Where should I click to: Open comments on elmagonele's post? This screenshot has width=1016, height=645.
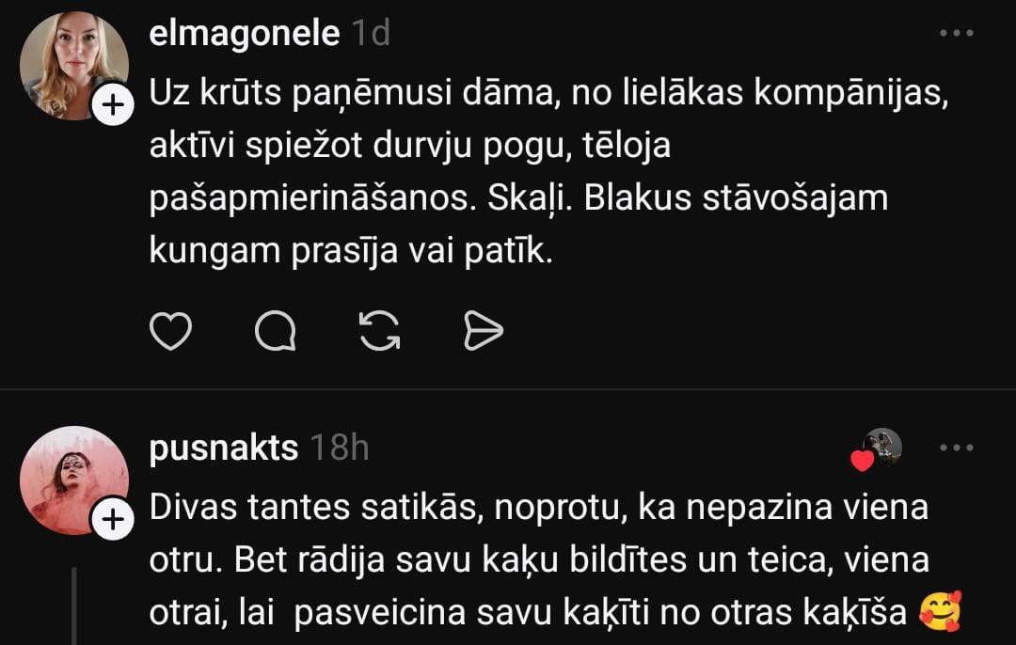pyautogui.click(x=276, y=330)
